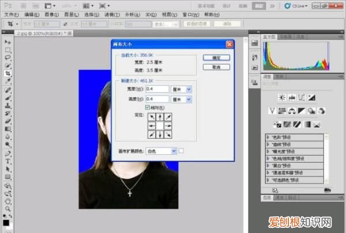Swap width and height in options bar
The width and height of the screenshot is (346, 233).
coord(65,24)
